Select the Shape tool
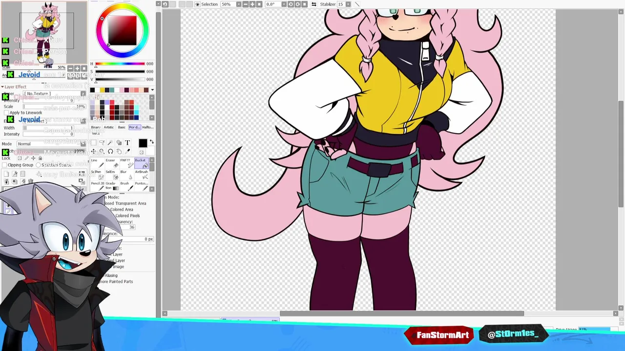Screen dimensions: 625x351 [119, 143]
